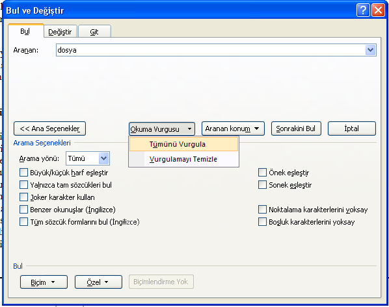Toggle Boşluk karakterlerini yoksay checkbox

point(262,222)
